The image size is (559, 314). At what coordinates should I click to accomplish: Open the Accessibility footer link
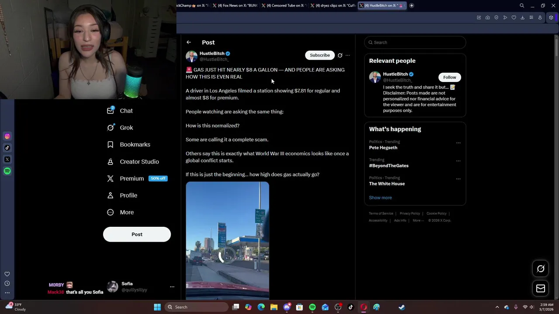point(378,220)
